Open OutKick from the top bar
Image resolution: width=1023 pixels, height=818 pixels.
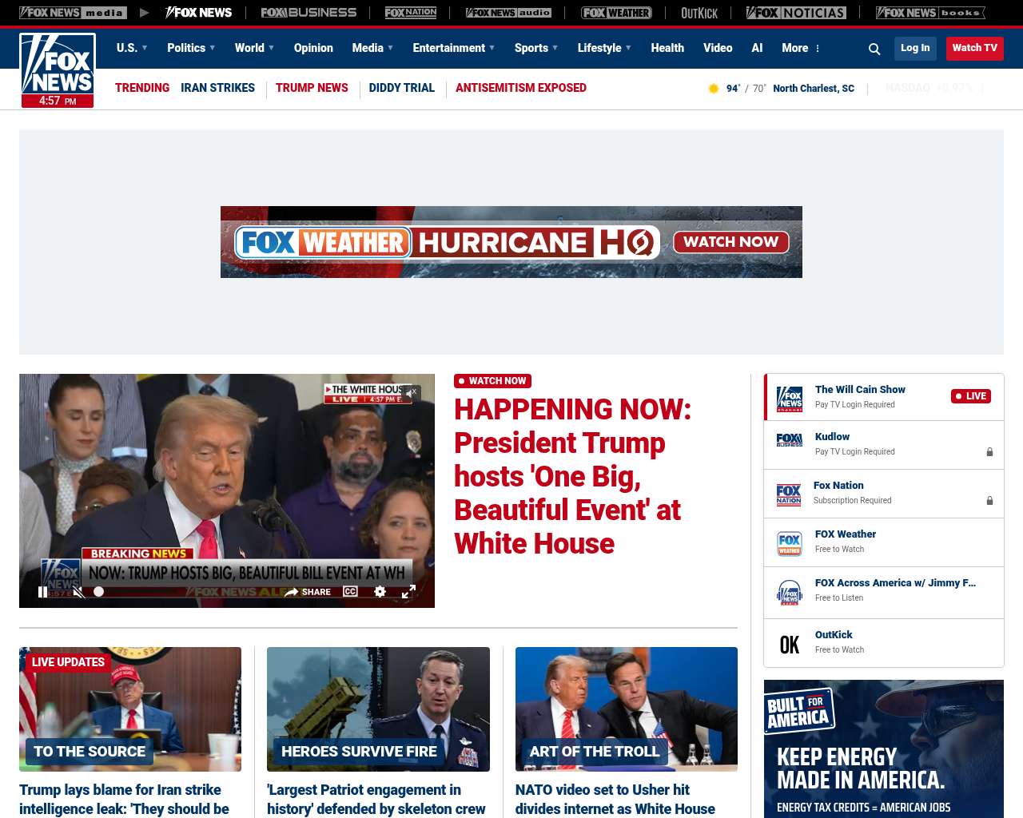coord(699,13)
